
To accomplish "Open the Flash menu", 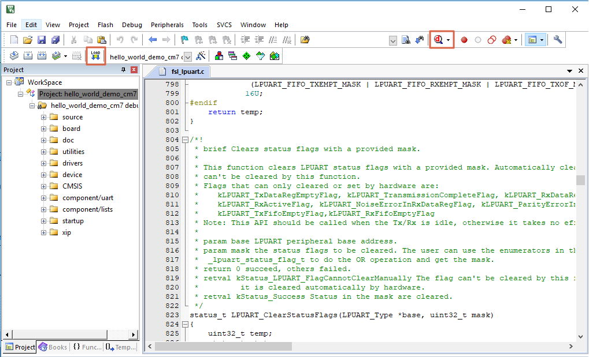I will (105, 25).
